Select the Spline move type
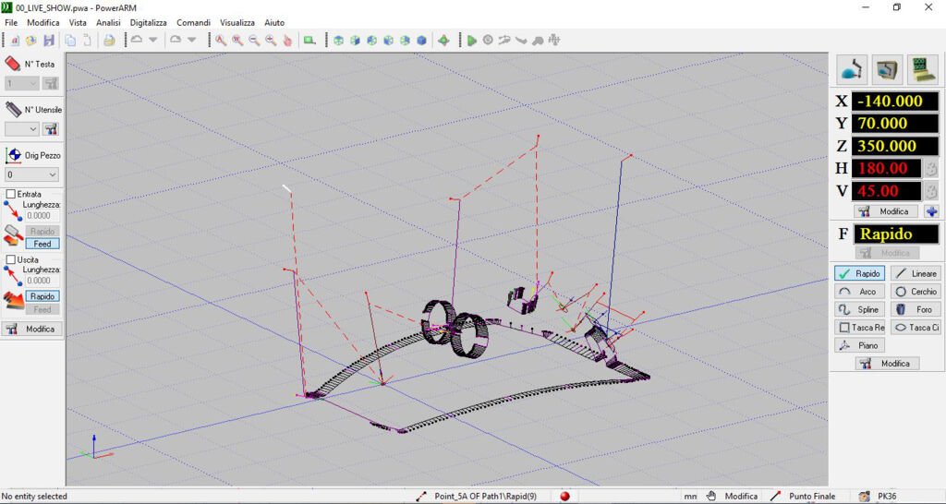The height and width of the screenshot is (504, 946). (860, 309)
